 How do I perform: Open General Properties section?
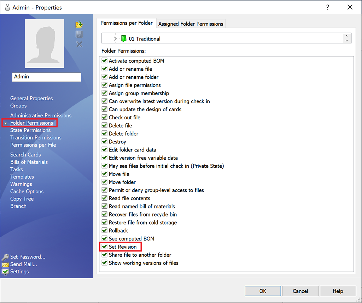[x=31, y=98]
